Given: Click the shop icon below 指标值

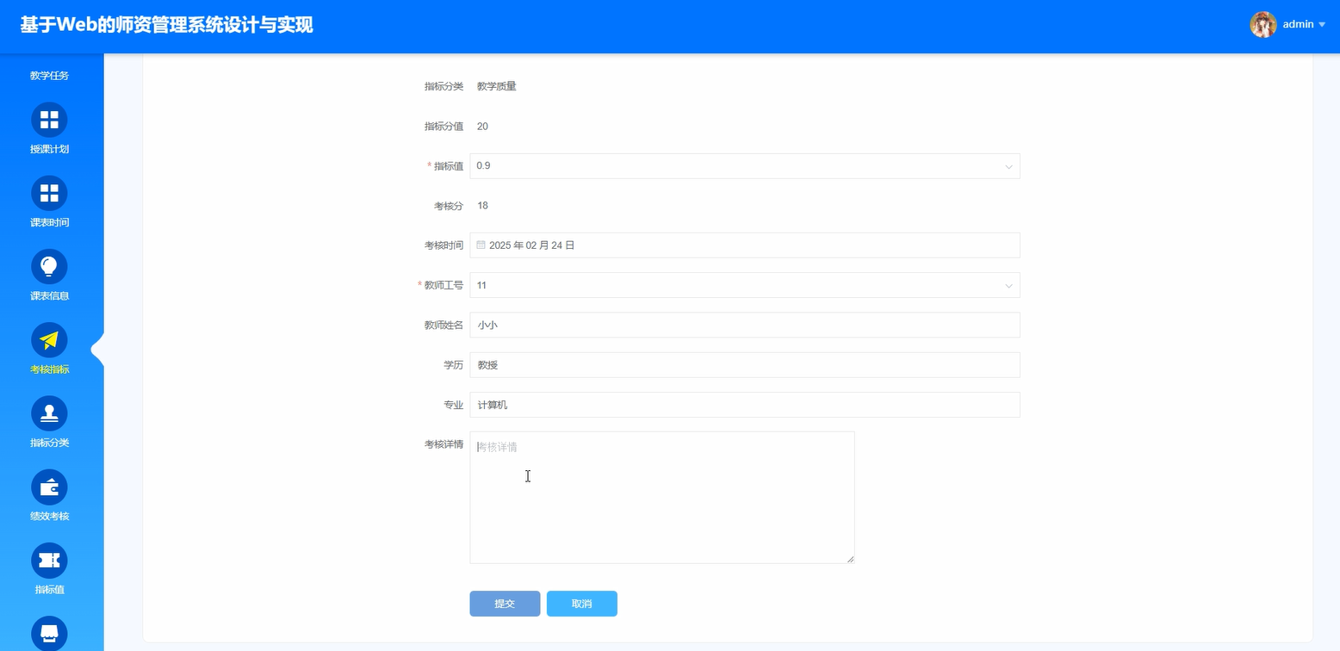Looking at the screenshot, I should point(49,634).
